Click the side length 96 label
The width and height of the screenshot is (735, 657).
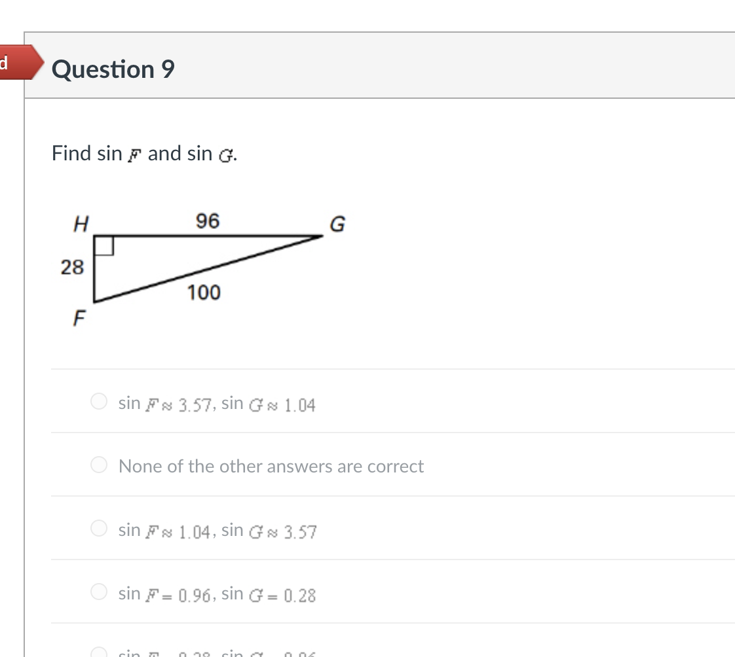(207, 221)
